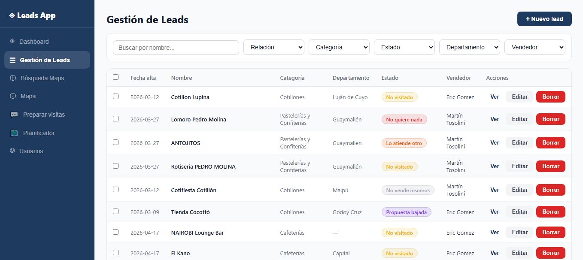Click the hamburger icon next to Gestión de Leads
583x260 pixels.
pyautogui.click(x=12, y=60)
